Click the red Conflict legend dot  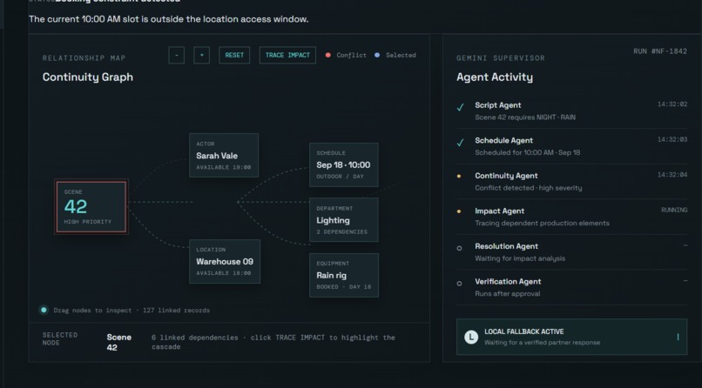[x=328, y=55]
